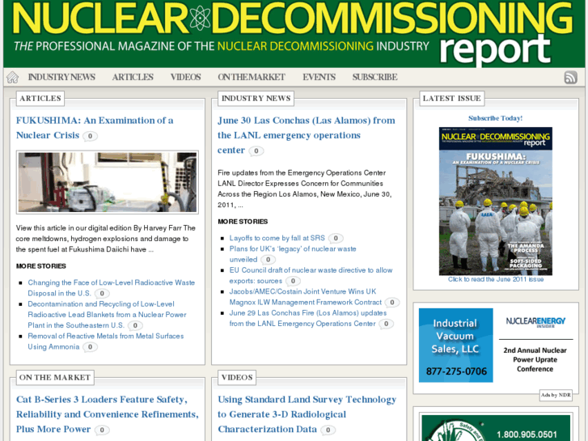Open Subscribe menu item
Viewport: 588px width, 441px height.
tap(374, 77)
